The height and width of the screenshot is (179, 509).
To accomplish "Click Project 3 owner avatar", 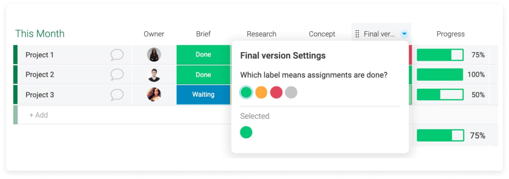I will tap(154, 95).
